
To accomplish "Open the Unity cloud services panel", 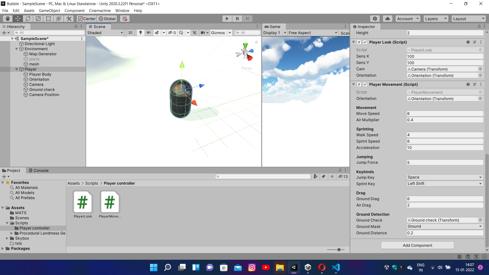I will tap(387, 18).
